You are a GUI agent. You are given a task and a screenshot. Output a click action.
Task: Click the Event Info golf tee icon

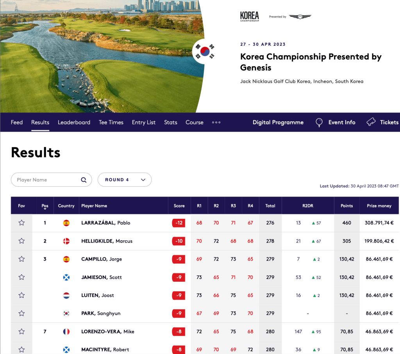tap(319, 123)
